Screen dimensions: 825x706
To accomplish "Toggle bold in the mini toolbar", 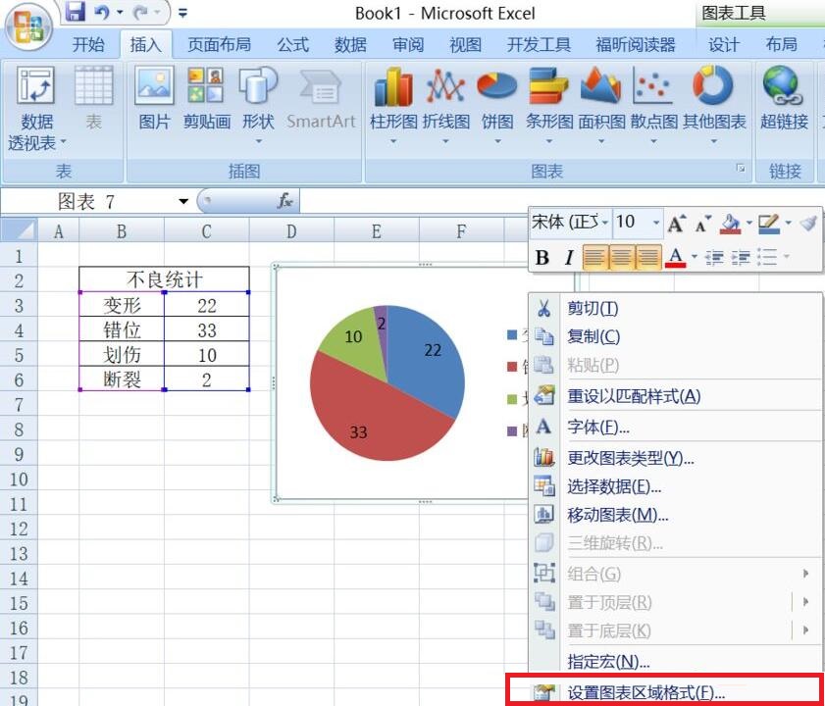I will coord(541,258).
